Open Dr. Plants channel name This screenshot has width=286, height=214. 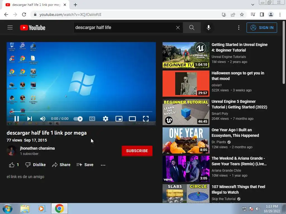point(219,142)
